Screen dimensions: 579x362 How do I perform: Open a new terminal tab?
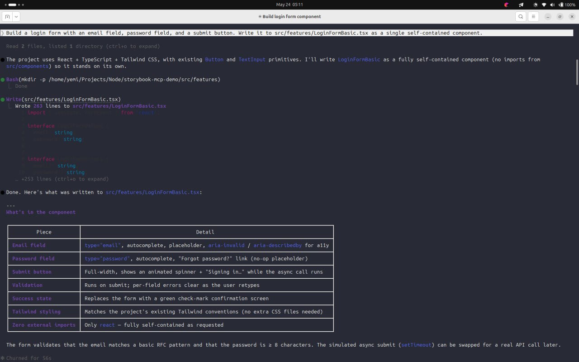pos(7,17)
